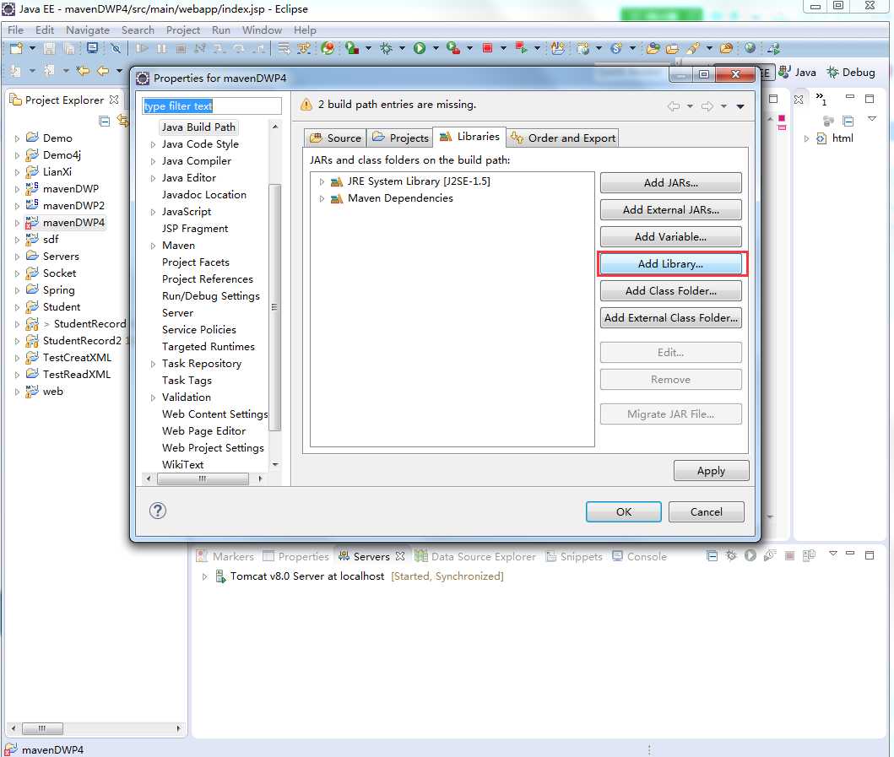
Task: Click the Project Explorer horizontal scrollbar
Action: [42, 728]
